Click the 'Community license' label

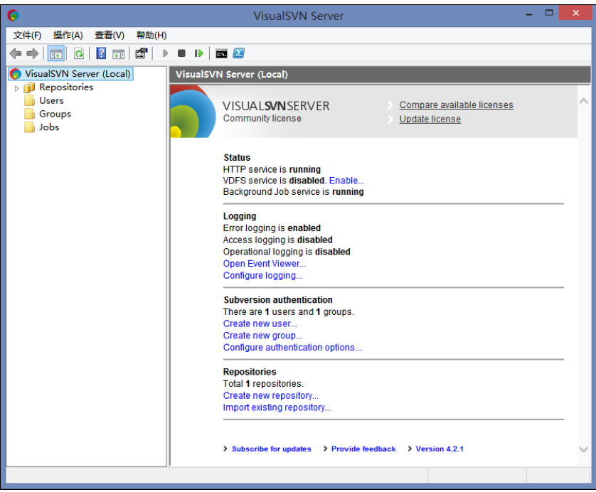click(x=262, y=119)
